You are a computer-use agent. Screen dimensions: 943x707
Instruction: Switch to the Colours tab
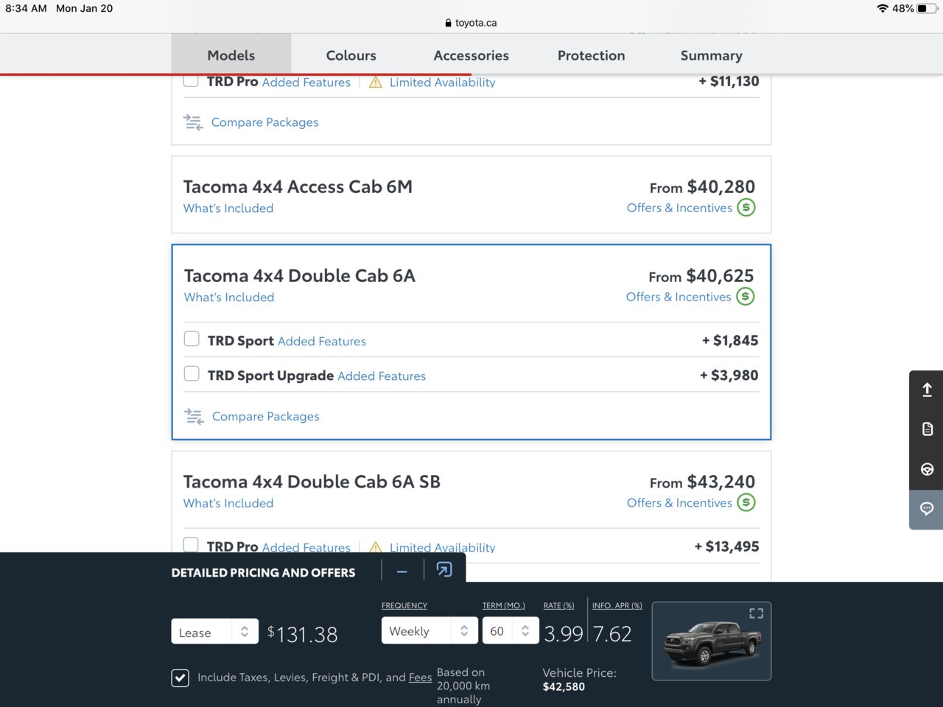click(351, 55)
